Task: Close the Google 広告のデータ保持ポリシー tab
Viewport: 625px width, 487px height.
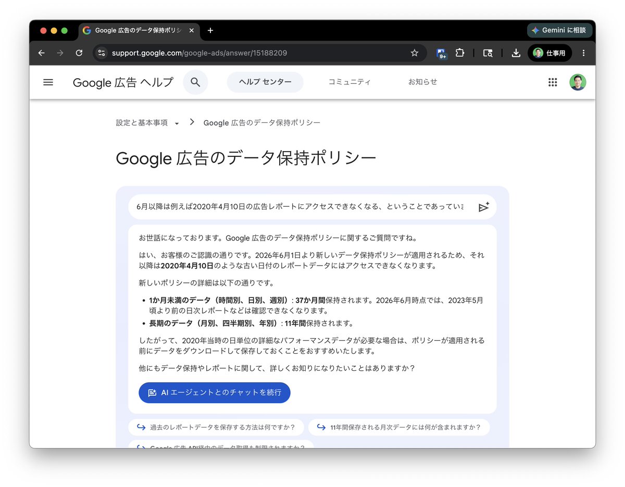Action: pos(192,30)
